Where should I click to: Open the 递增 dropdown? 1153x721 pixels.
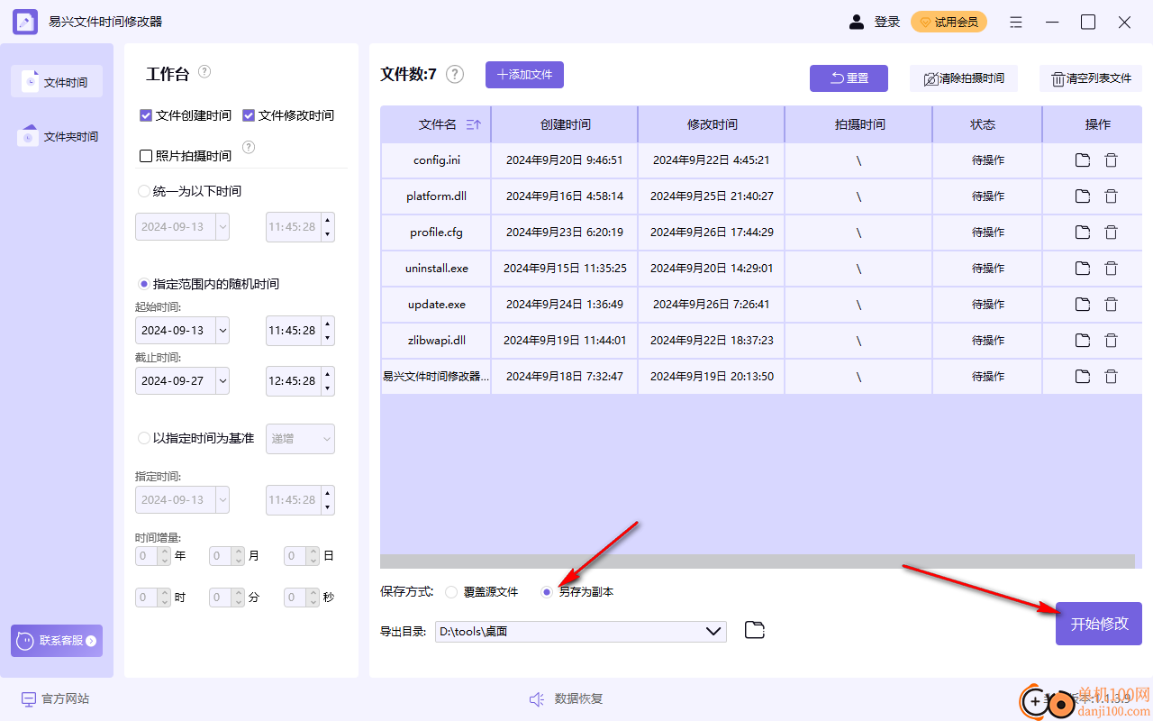[x=301, y=439]
